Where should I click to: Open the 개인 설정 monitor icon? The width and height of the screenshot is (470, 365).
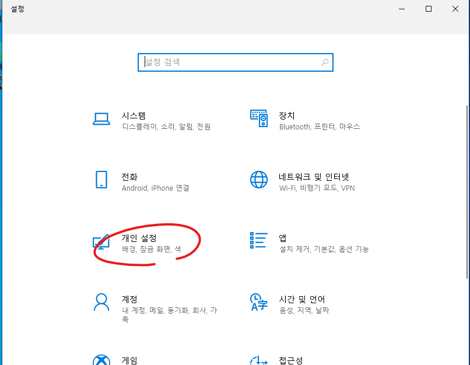click(101, 241)
